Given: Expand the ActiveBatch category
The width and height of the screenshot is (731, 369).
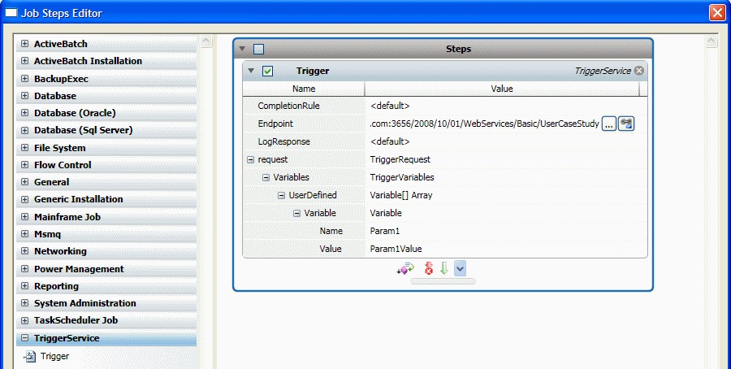Looking at the screenshot, I should pyautogui.click(x=24, y=44).
